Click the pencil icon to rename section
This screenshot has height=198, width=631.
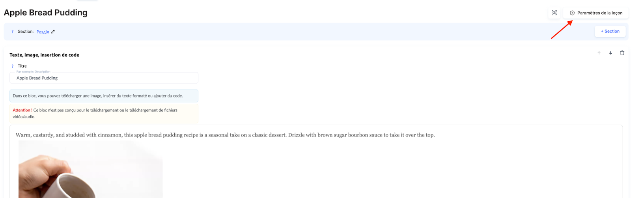tap(53, 32)
